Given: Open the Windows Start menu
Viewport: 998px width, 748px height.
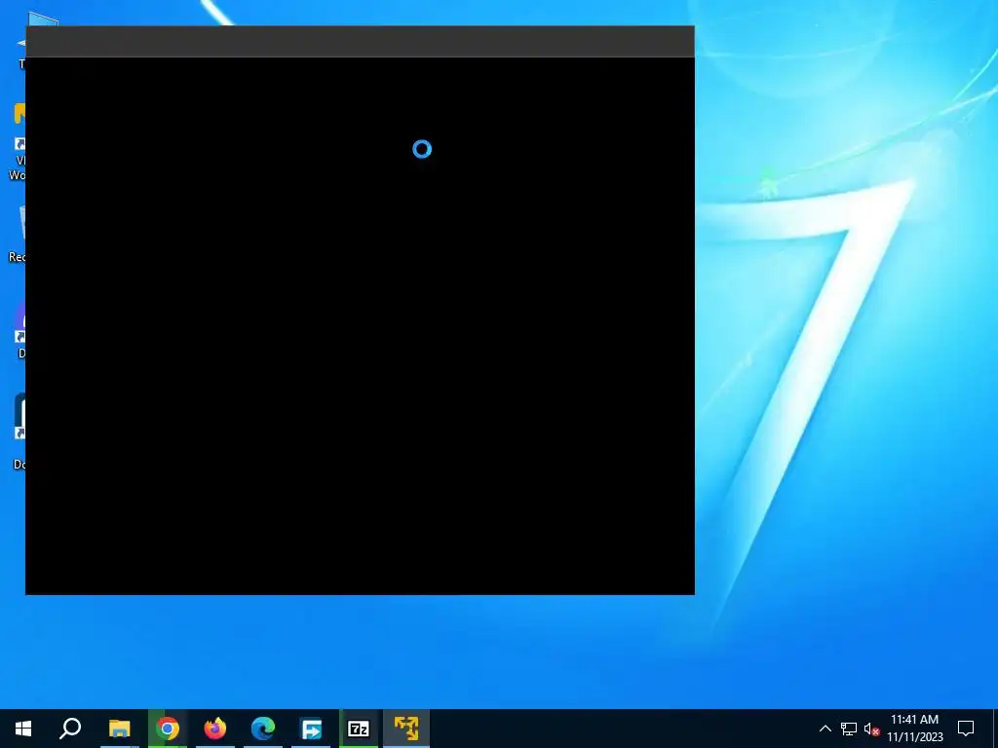Looking at the screenshot, I should (x=23, y=729).
